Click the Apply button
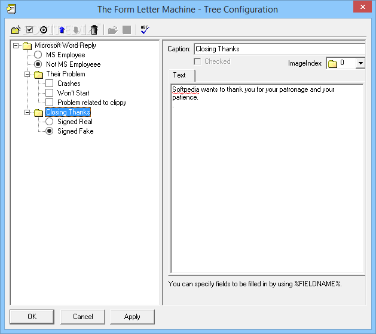This screenshot has height=334, width=376. click(x=132, y=317)
